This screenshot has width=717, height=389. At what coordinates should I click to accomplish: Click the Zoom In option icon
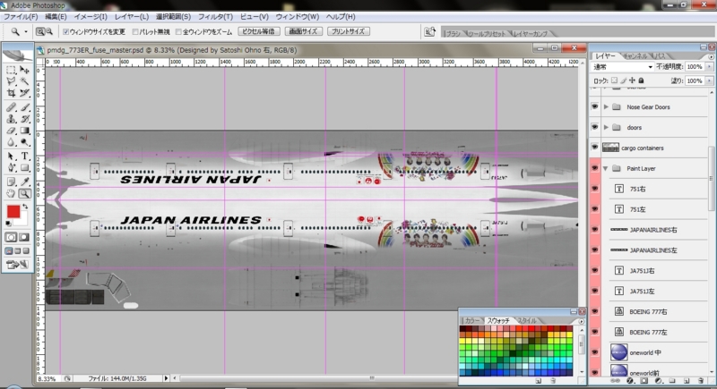pos(40,31)
